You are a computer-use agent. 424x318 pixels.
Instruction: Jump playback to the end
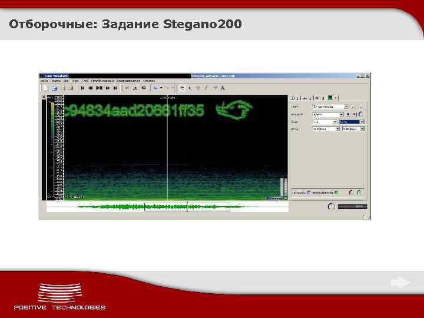tap(115, 88)
